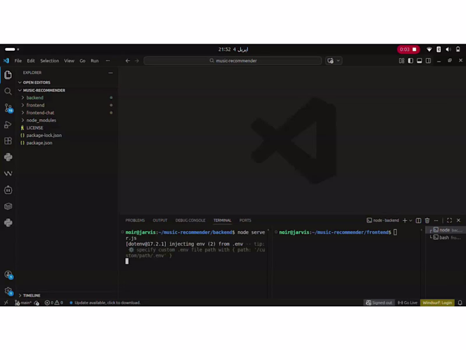This screenshot has height=350, width=466.
Task: Switch to the Problems tab
Action: (135, 220)
